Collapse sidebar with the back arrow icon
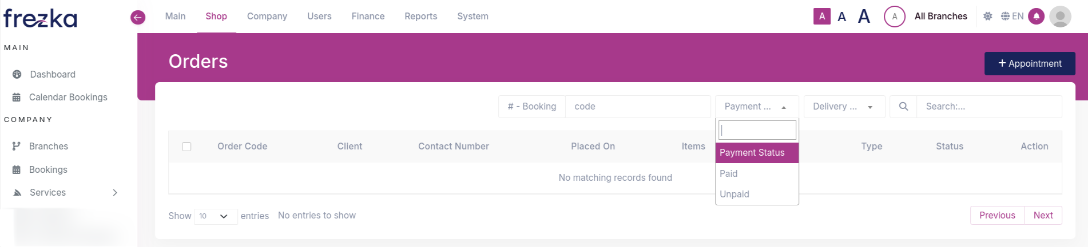This screenshot has height=247, width=1088. tap(138, 17)
